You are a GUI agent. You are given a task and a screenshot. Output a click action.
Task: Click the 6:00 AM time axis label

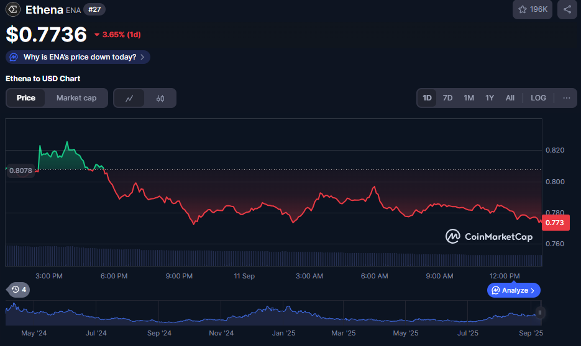pyautogui.click(x=374, y=276)
